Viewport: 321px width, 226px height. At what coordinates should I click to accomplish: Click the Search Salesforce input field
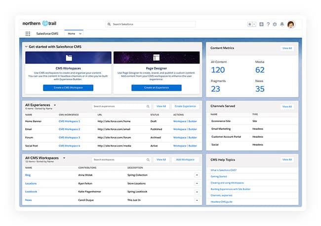tap(151, 24)
